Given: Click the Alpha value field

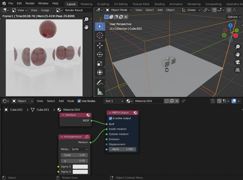Looking at the screenshot, I should click(x=123, y=149).
